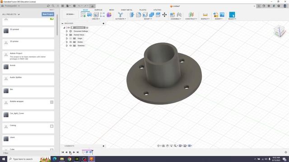
Task: Switch to the UTILITIES tab
Action: pyautogui.click(x=158, y=10)
